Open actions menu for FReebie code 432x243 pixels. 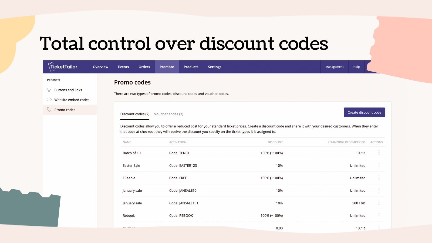379,178
